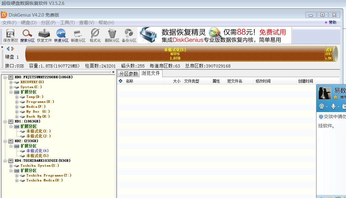Sort by the 短文件名 column header

239,81
